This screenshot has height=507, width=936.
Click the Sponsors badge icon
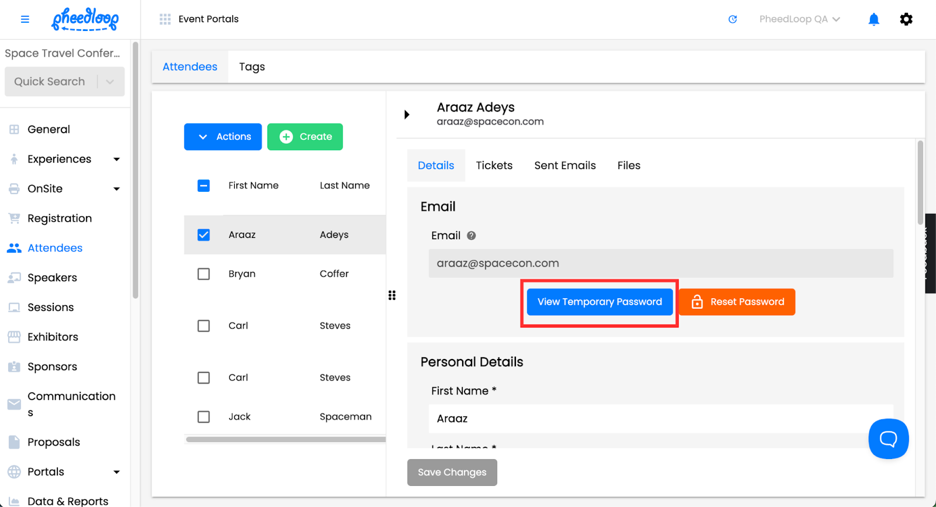coord(14,367)
